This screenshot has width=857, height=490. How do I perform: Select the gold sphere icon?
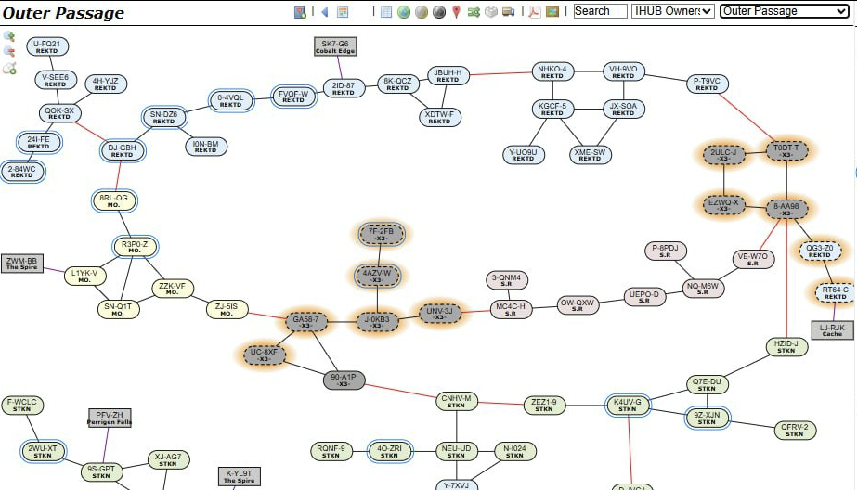(x=422, y=11)
